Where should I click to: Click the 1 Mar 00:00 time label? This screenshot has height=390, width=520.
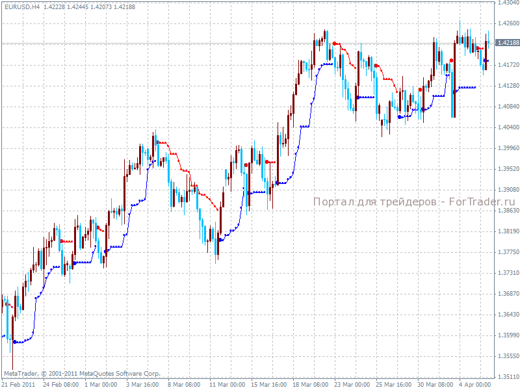click(101, 385)
